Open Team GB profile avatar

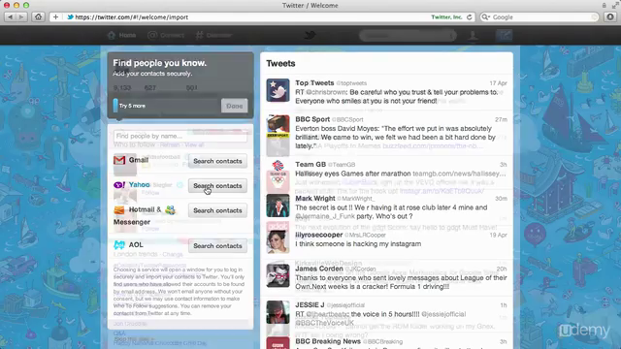click(x=278, y=172)
